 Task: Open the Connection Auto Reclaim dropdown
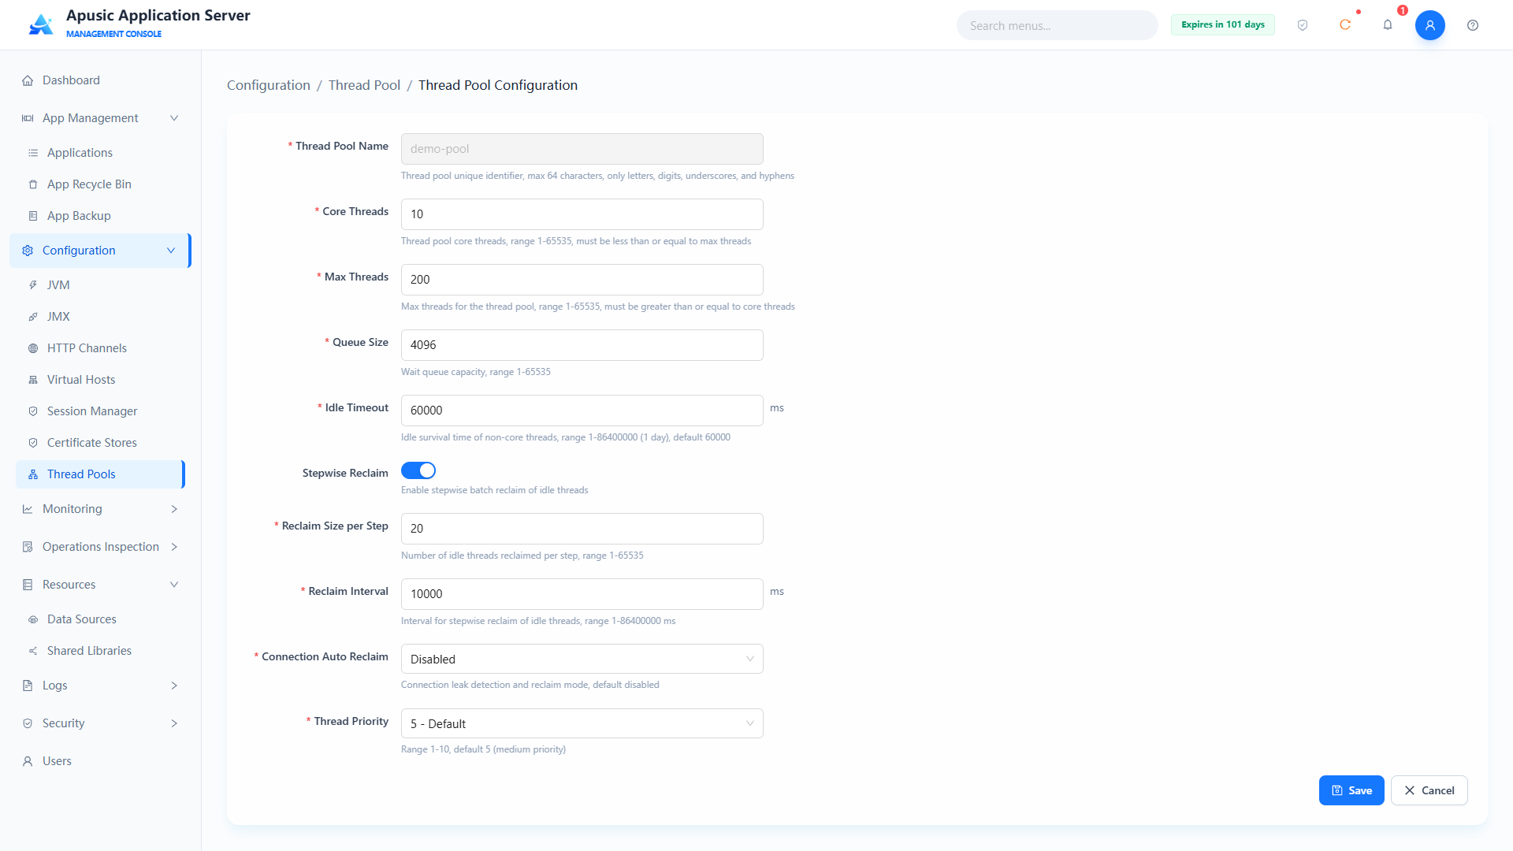click(x=582, y=659)
